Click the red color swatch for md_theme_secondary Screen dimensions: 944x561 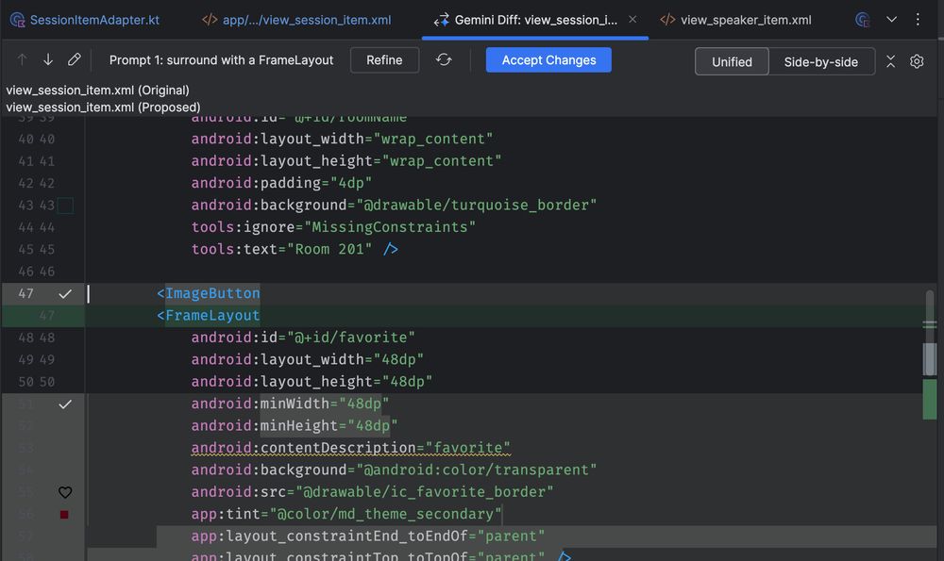(x=65, y=514)
